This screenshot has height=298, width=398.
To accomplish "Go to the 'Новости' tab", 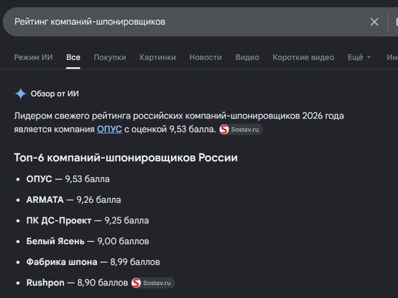I will [206, 57].
